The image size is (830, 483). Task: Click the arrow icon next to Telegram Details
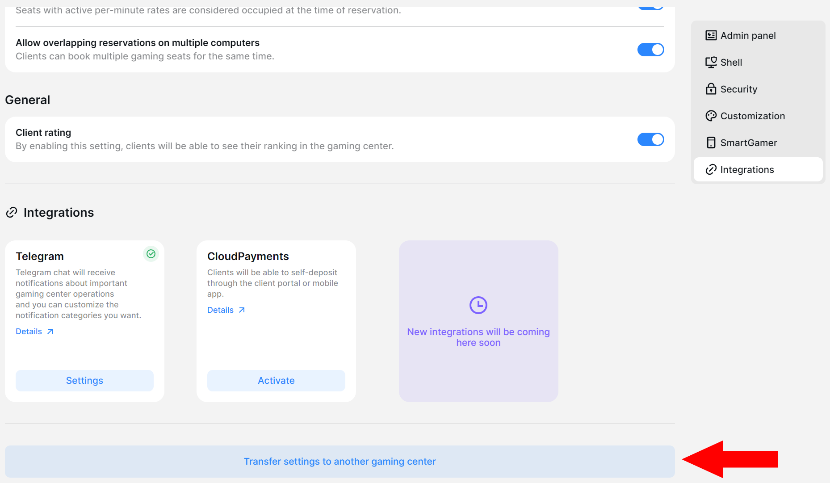(x=50, y=332)
